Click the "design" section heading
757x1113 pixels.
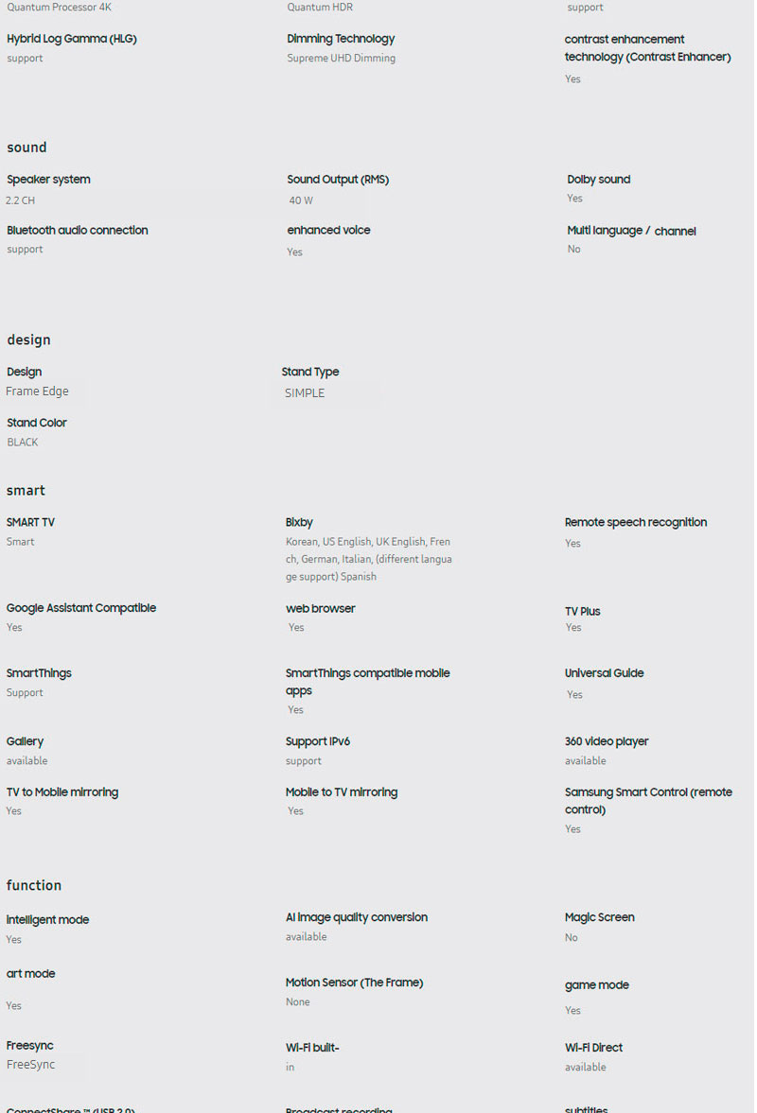[x=28, y=340]
